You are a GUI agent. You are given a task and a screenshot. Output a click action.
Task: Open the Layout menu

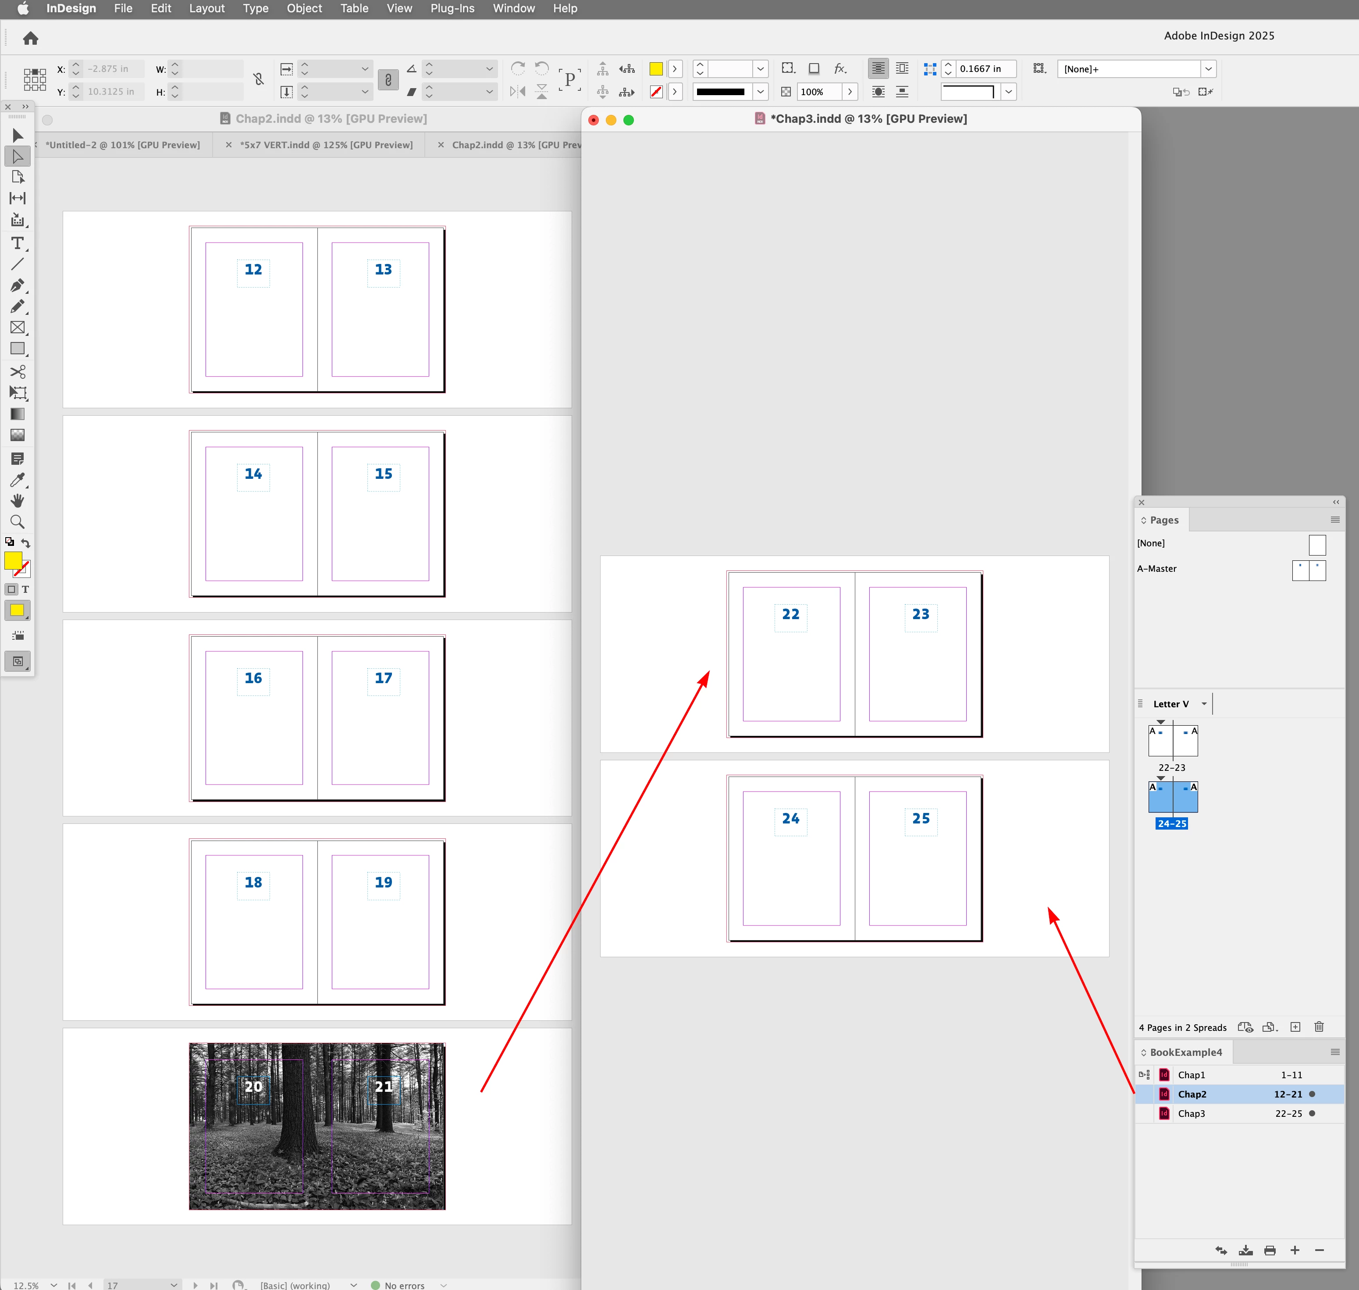(x=206, y=8)
